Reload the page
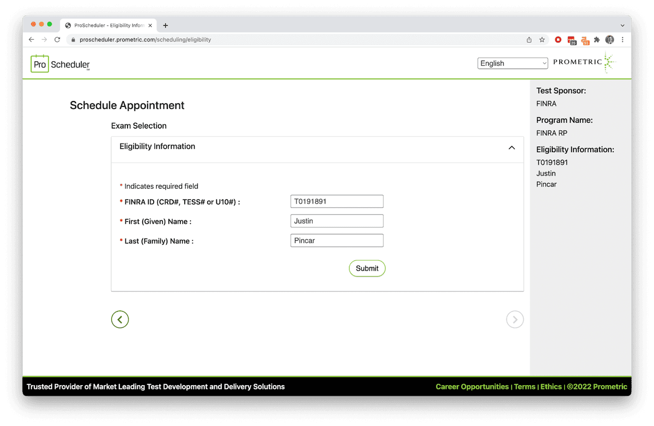Image resolution: width=654 pixels, height=426 pixels. click(57, 40)
